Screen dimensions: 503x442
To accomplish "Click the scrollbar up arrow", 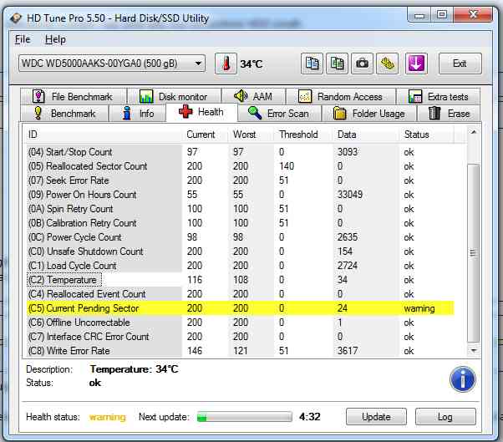I will pyautogui.click(x=474, y=132).
